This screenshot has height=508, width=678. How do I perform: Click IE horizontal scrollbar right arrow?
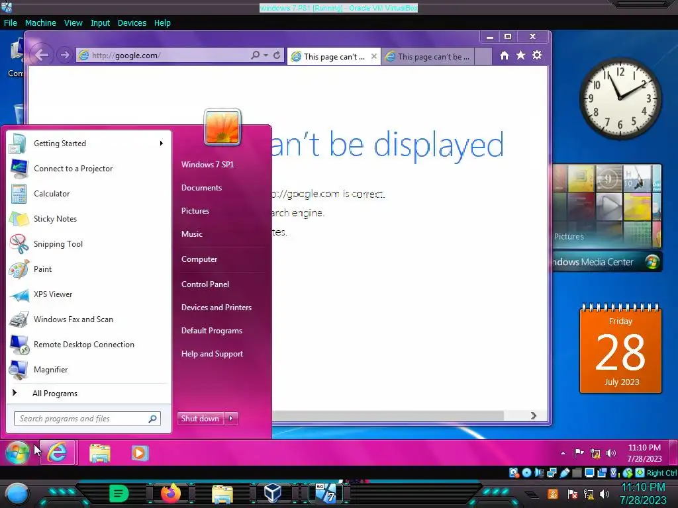point(534,415)
